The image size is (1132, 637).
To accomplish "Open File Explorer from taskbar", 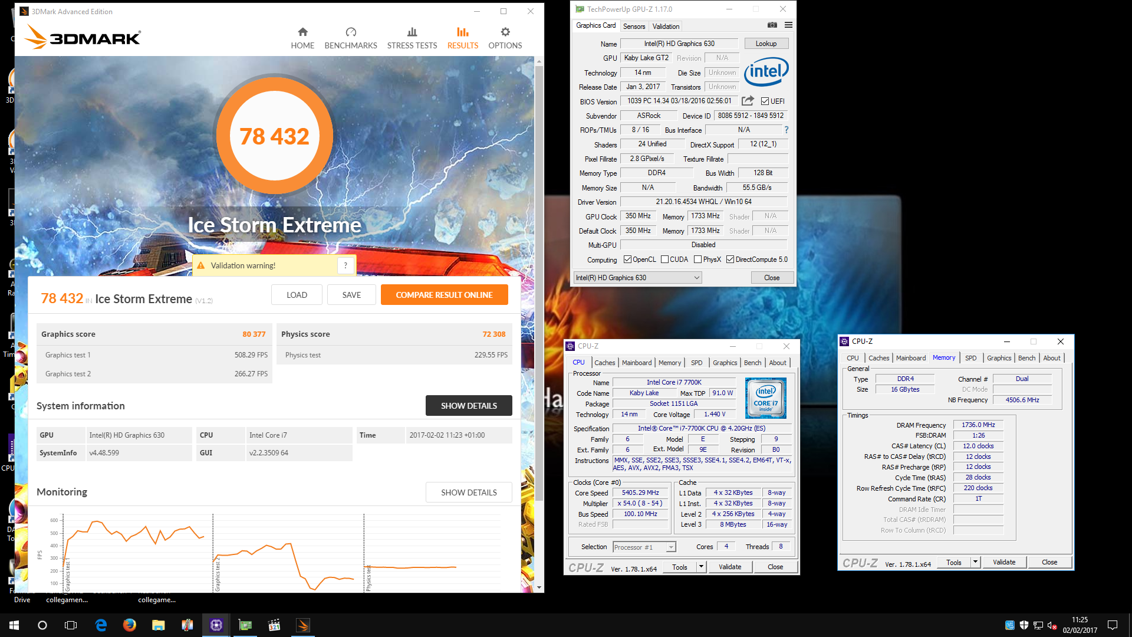I will (159, 625).
